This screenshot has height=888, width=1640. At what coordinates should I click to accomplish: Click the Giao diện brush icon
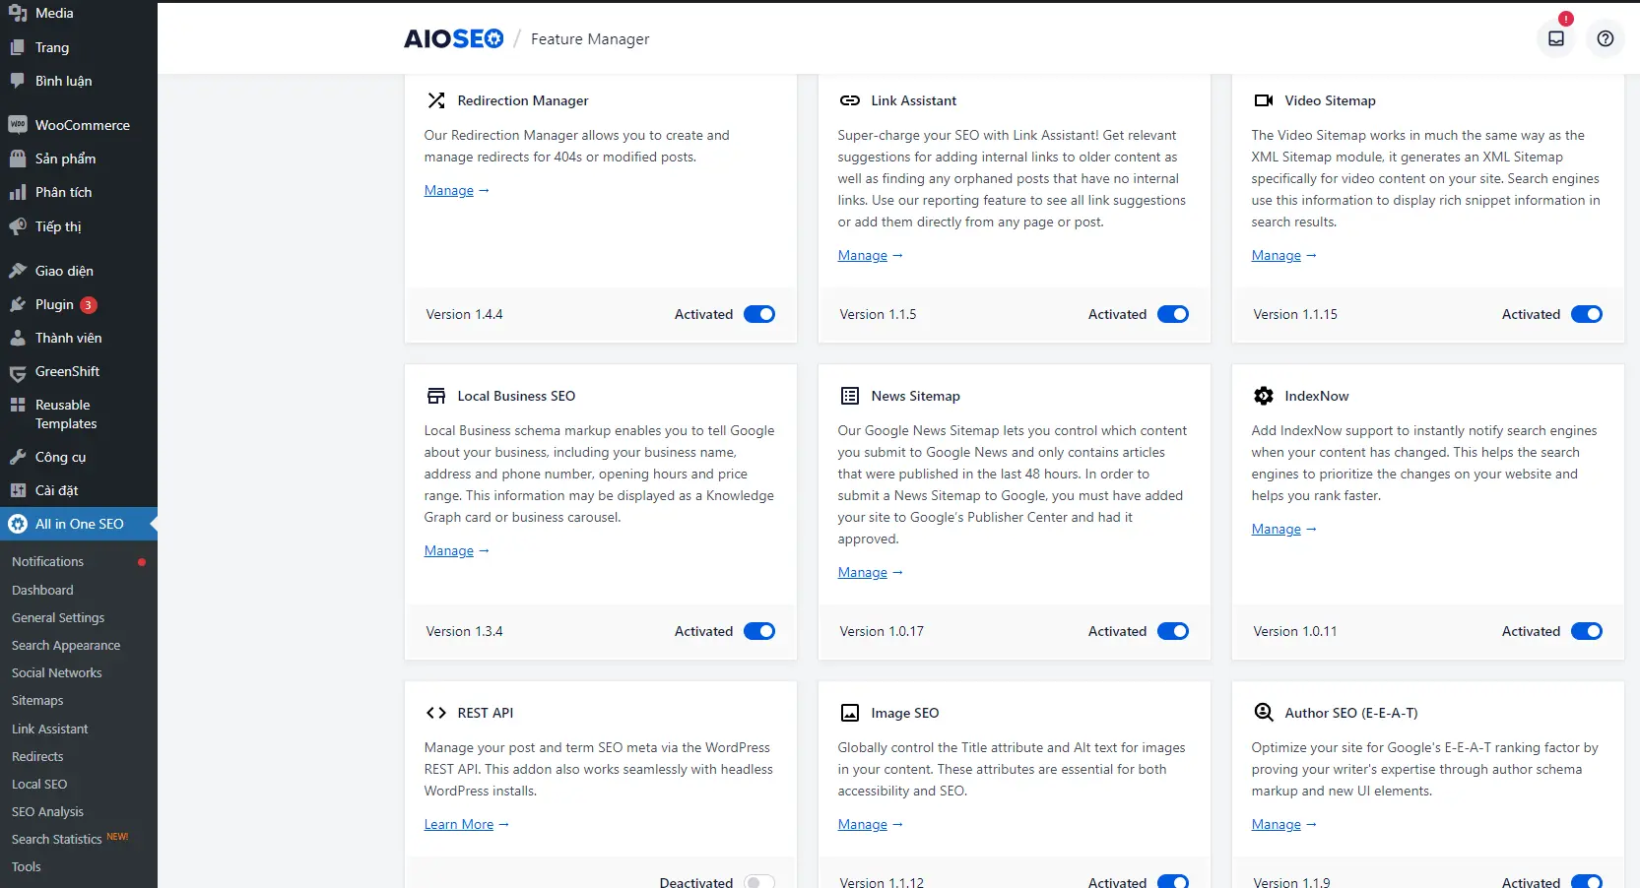click(x=18, y=271)
